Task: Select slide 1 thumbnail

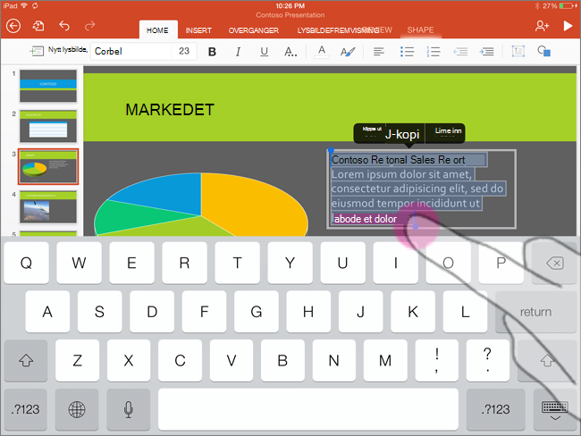Action: click(48, 86)
